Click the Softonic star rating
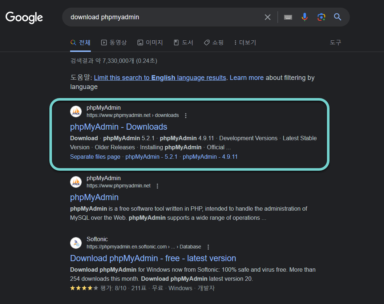 84,288
